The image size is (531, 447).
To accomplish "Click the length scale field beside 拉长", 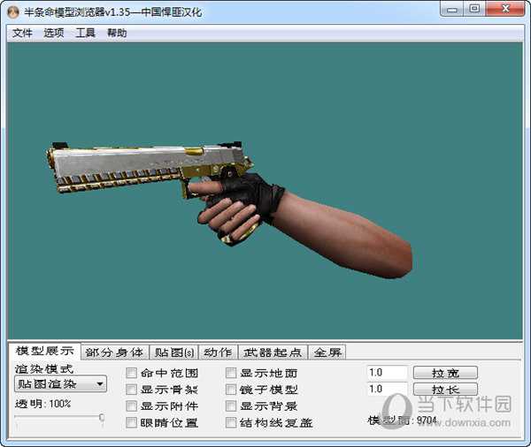I will pyautogui.click(x=387, y=390).
